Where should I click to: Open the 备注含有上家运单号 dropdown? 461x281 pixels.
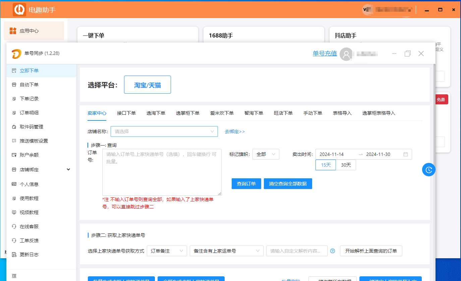[x=227, y=251]
